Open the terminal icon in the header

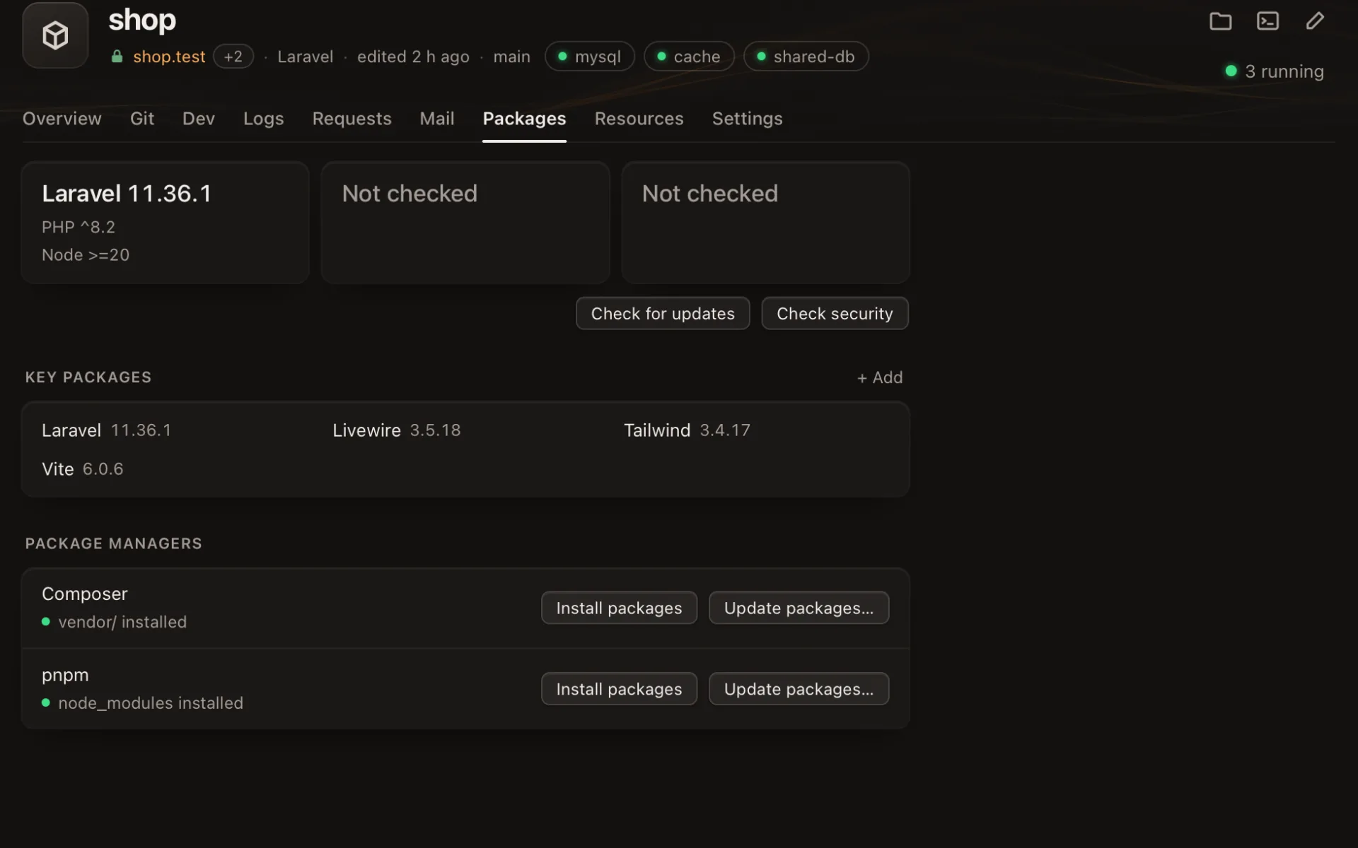(1267, 21)
